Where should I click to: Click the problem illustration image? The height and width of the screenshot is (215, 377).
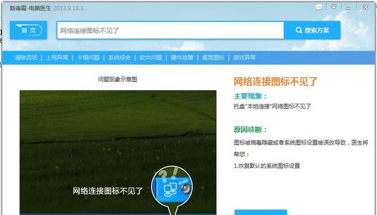118,153
